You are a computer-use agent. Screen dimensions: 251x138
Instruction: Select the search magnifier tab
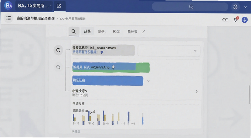(x=74, y=31)
